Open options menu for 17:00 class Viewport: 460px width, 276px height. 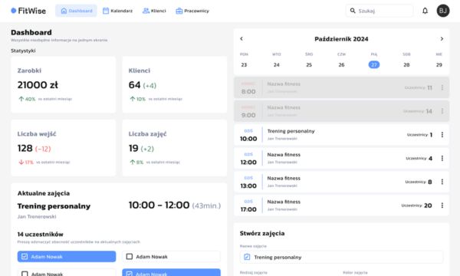[442, 205]
